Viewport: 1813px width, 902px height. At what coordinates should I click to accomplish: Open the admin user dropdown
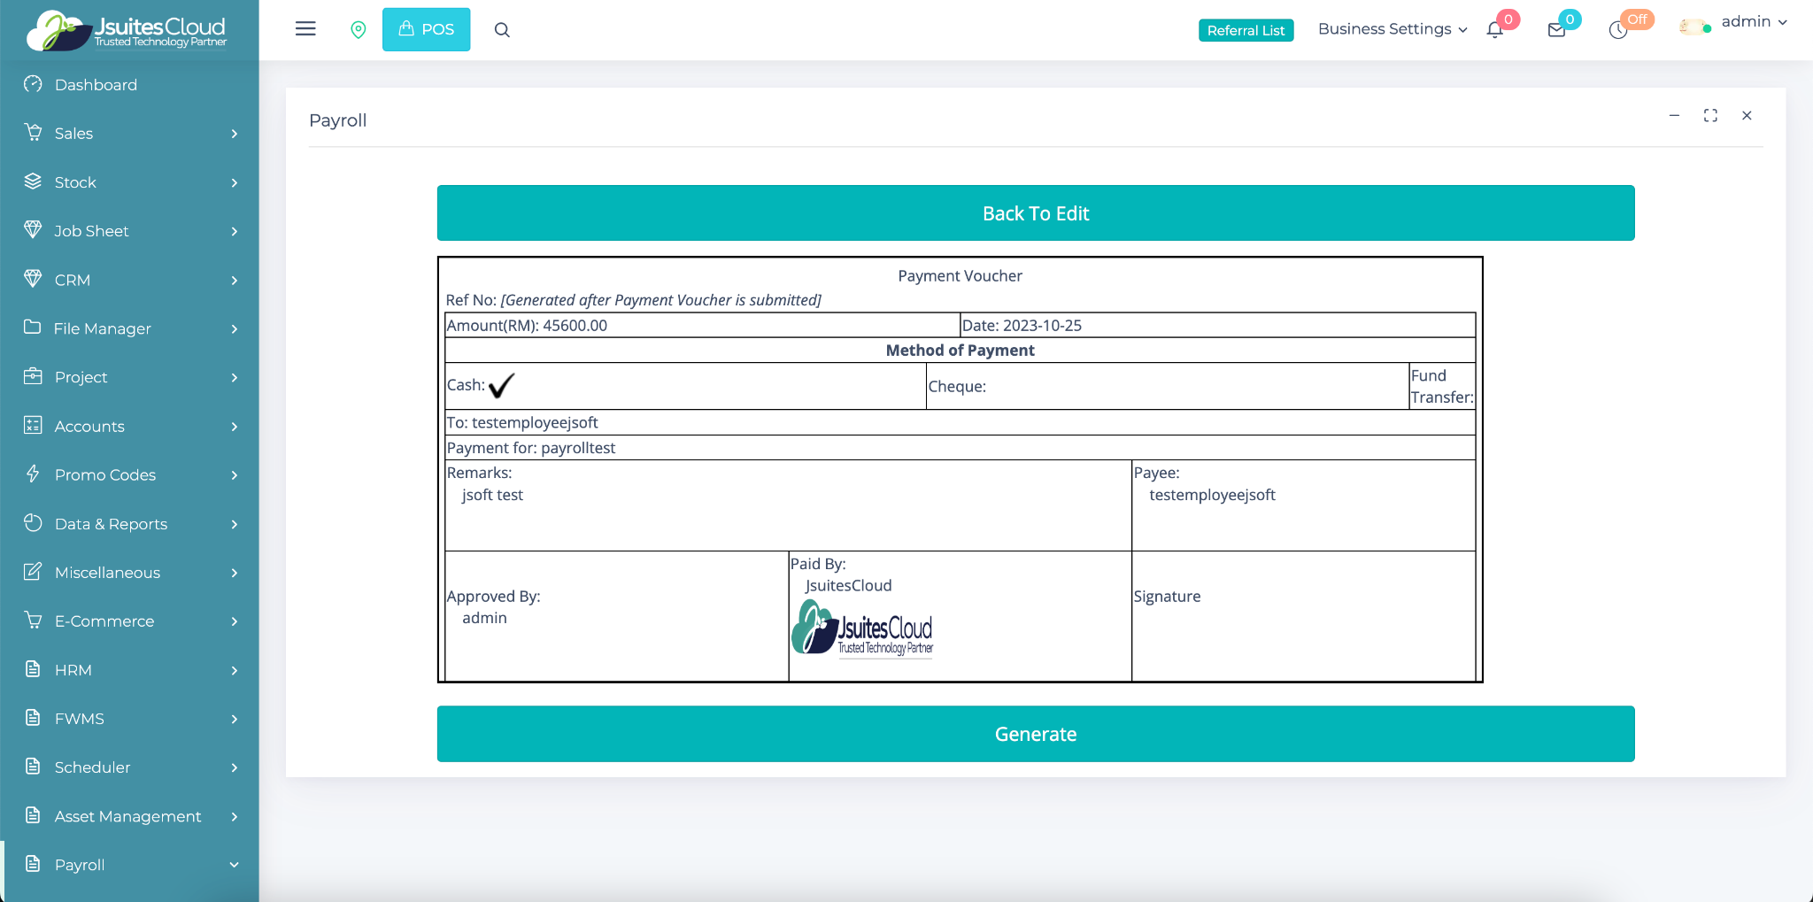click(1753, 22)
